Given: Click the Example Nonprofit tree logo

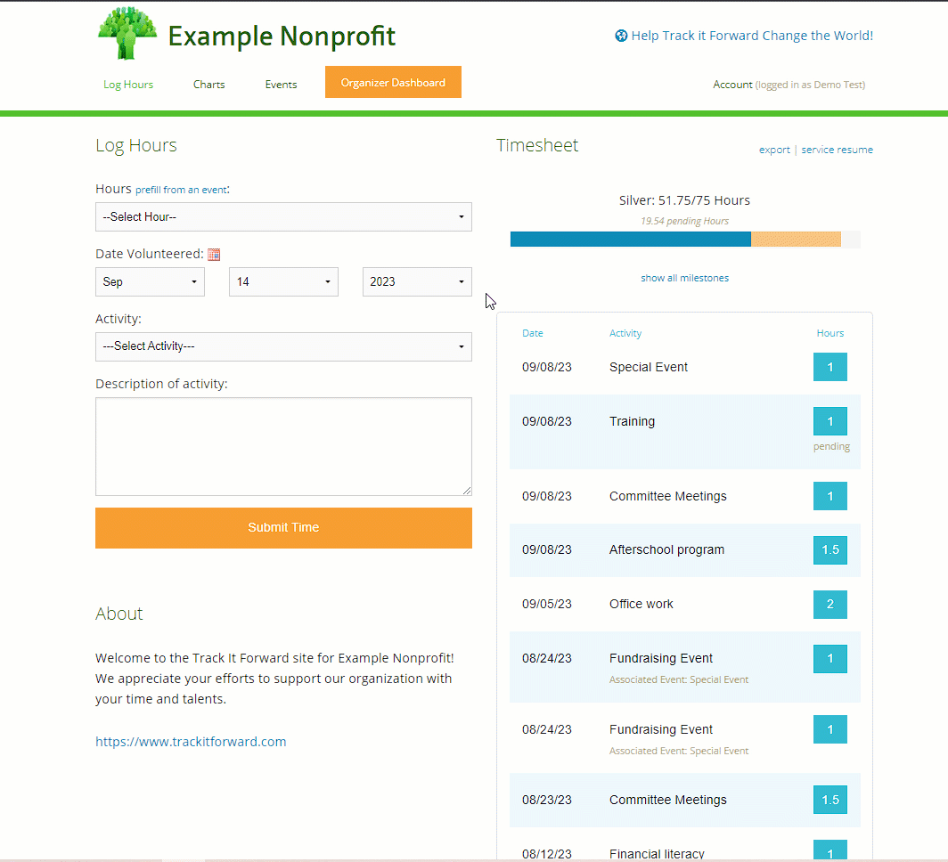Looking at the screenshot, I should point(127,34).
